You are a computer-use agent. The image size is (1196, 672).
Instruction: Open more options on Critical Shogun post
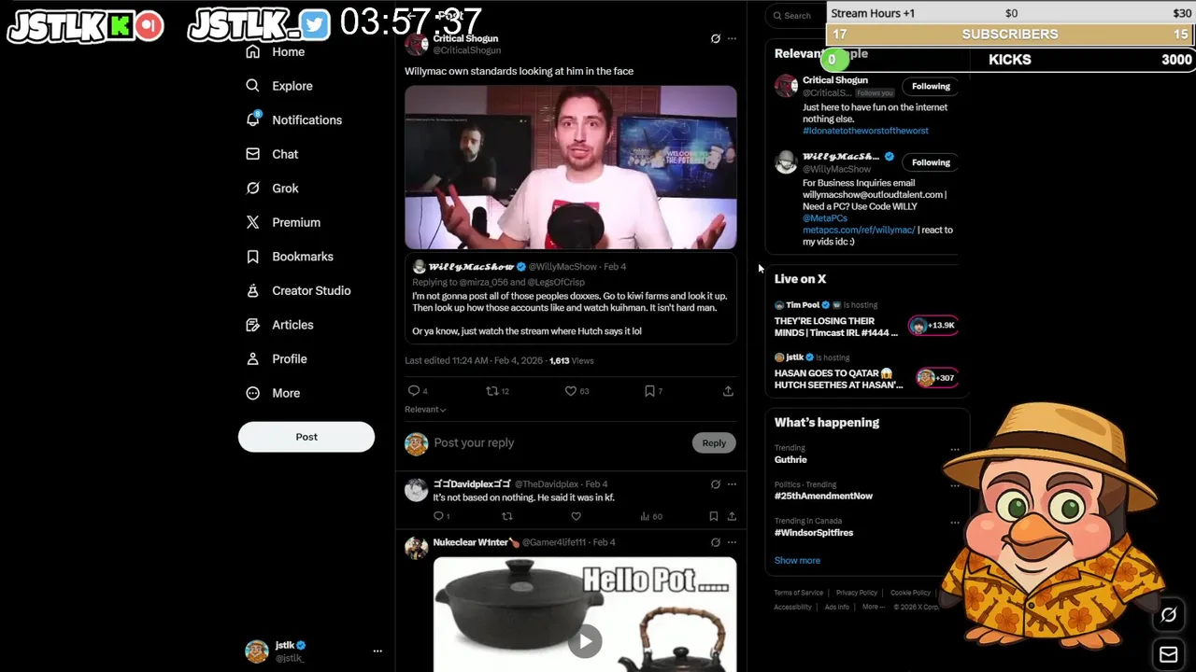coord(732,38)
